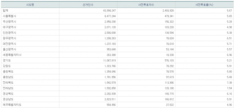Click the 시도명 column header
The width and height of the screenshot is (234, 108).
pos(30,5)
